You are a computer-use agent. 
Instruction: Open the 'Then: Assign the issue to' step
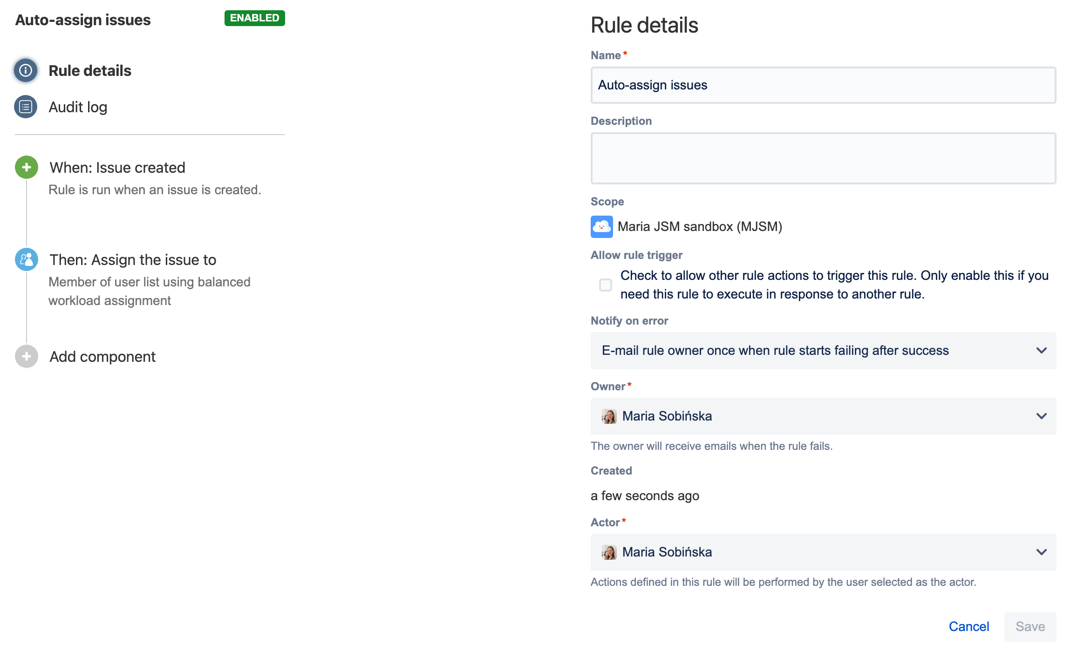[x=133, y=260]
